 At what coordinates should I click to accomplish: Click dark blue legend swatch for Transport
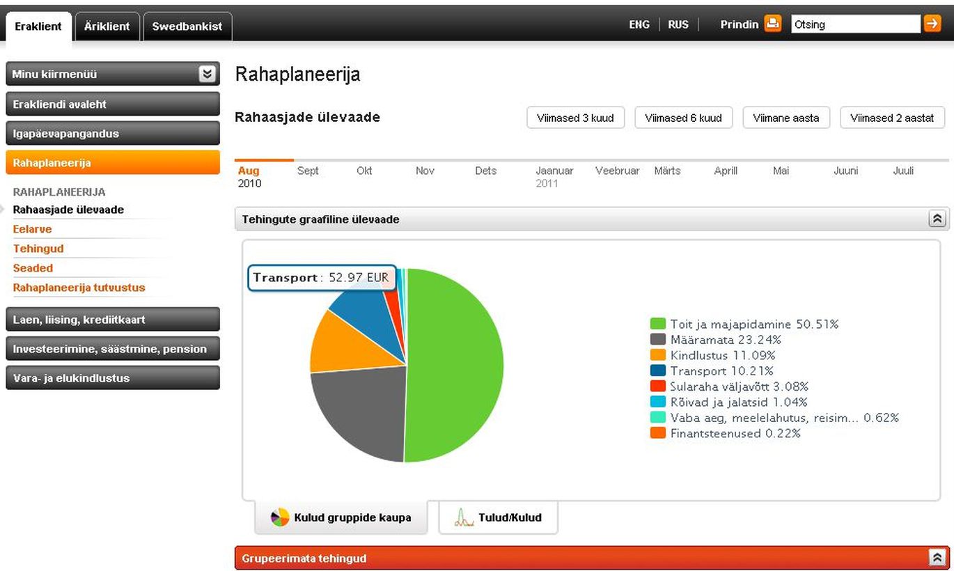[658, 370]
